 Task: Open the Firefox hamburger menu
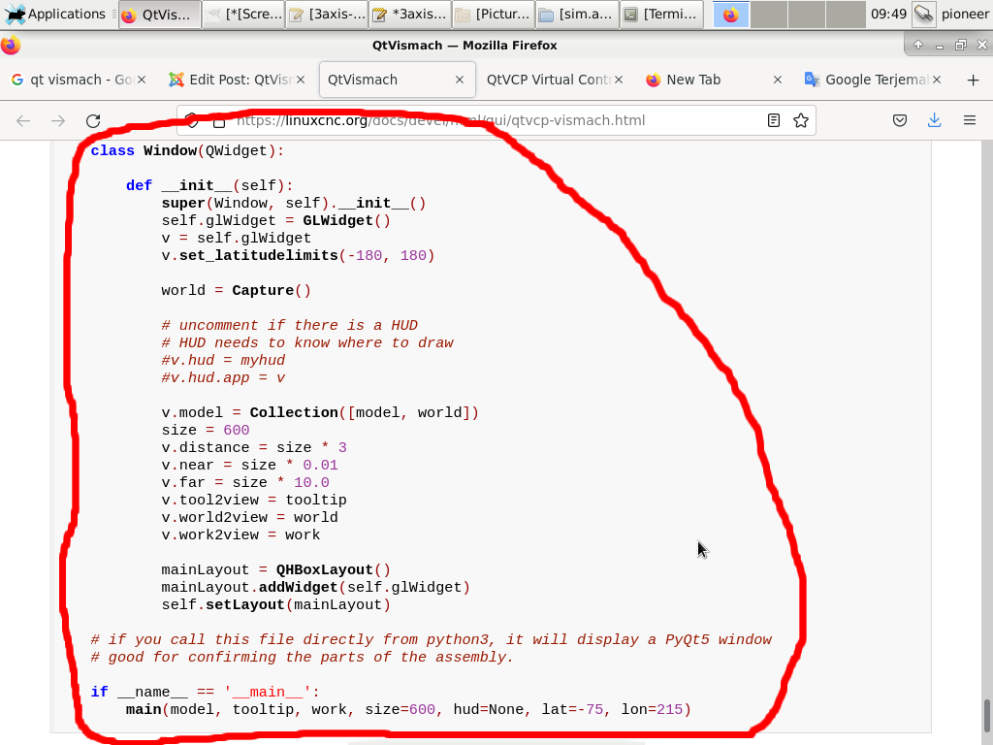pyautogui.click(x=969, y=120)
